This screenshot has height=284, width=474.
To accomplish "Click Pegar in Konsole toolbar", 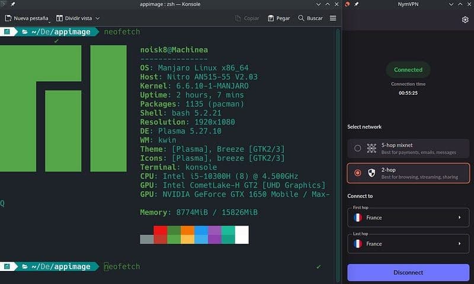I will coord(279,18).
